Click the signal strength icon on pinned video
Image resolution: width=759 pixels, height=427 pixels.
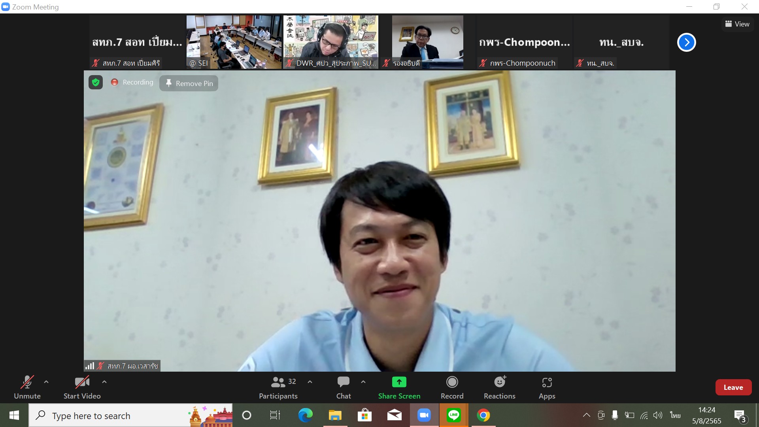click(x=90, y=366)
